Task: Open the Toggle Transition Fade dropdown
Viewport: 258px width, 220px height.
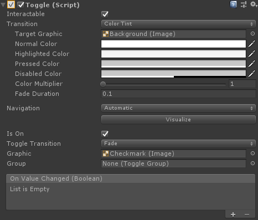Action: coord(178,144)
